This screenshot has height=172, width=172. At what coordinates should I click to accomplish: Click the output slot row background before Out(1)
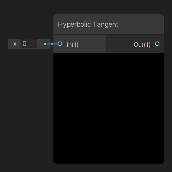pyautogui.click(x=120, y=44)
